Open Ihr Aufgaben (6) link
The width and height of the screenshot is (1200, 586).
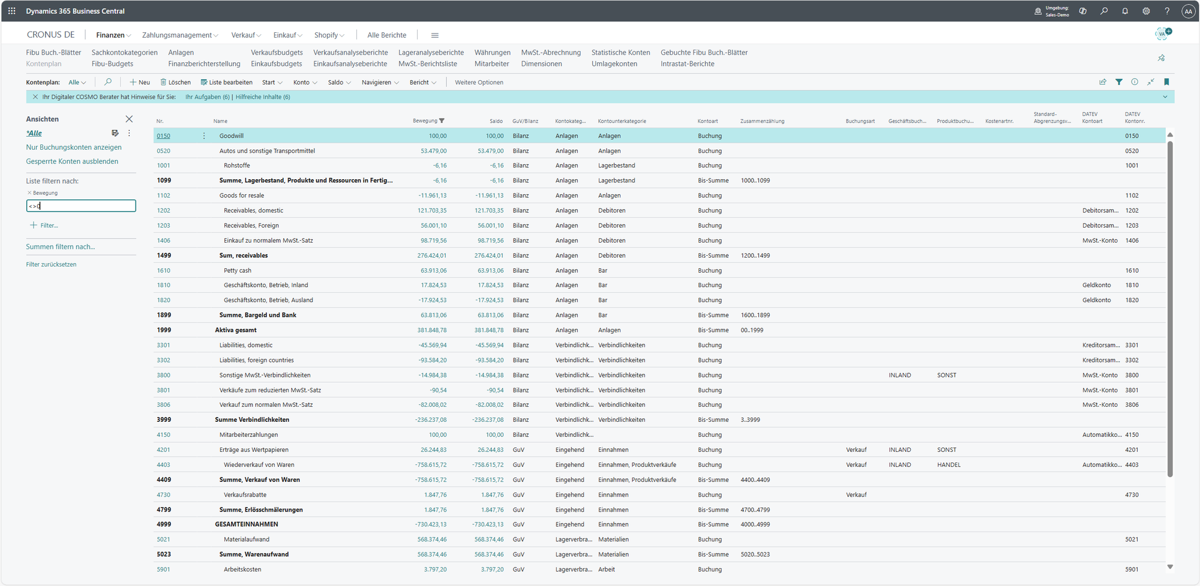[x=207, y=97]
